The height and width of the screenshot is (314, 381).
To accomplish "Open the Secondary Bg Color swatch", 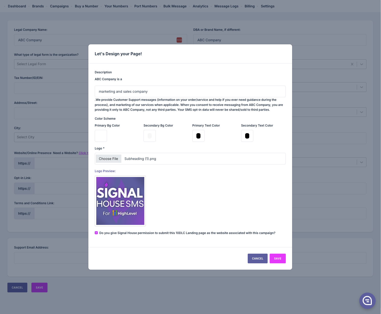I will click(150, 136).
